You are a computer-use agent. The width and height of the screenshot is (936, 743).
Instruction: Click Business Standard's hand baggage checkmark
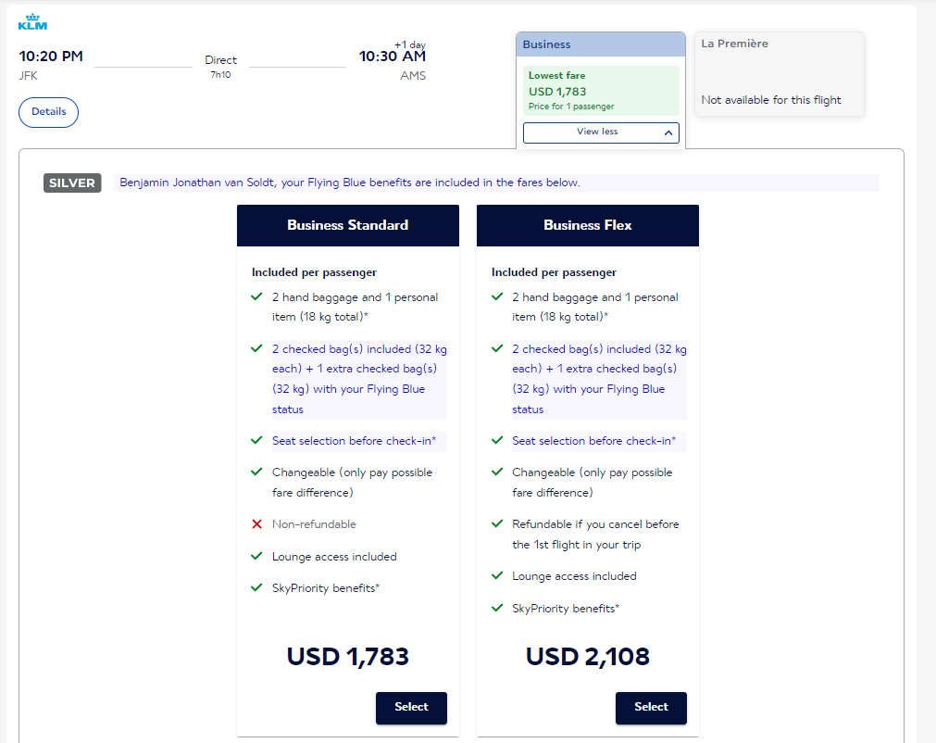[256, 296]
